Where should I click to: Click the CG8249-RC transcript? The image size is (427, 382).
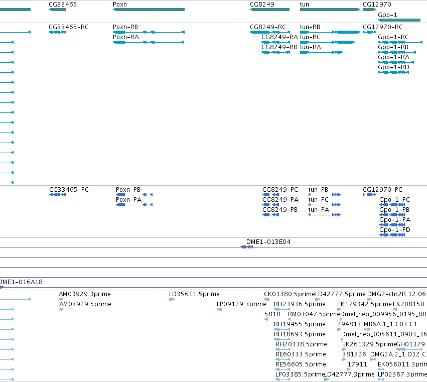pyautogui.click(x=270, y=32)
